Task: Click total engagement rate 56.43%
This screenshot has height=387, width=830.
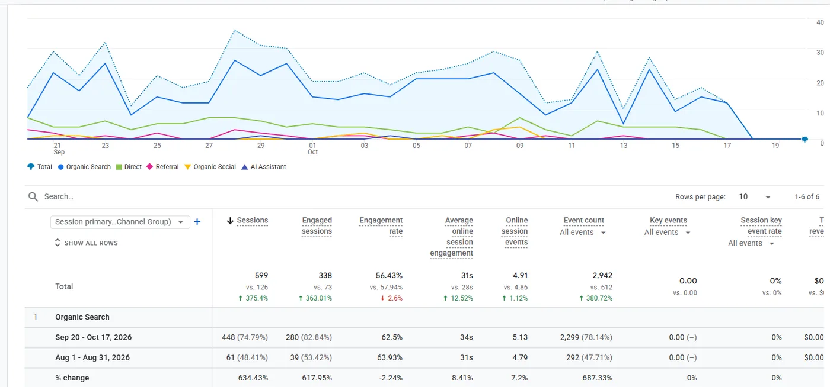Action: (x=389, y=275)
